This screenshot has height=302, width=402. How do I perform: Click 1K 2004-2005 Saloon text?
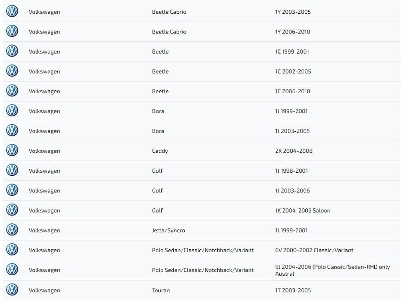[x=302, y=210]
